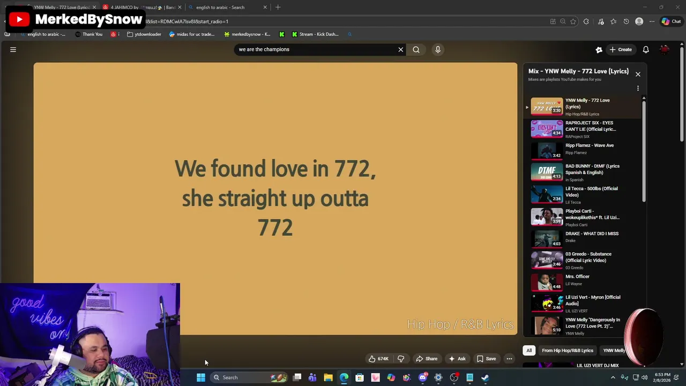Open YNW Melly Dangerously In Love video
Viewport: 686px width, 386px height.
coord(583,326)
